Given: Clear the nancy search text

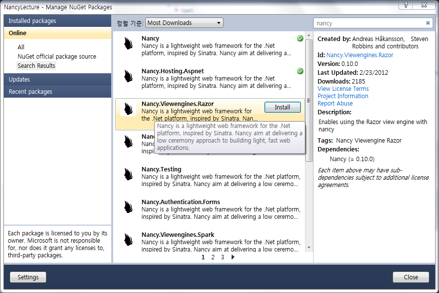Looking at the screenshot, I should click(x=428, y=23).
